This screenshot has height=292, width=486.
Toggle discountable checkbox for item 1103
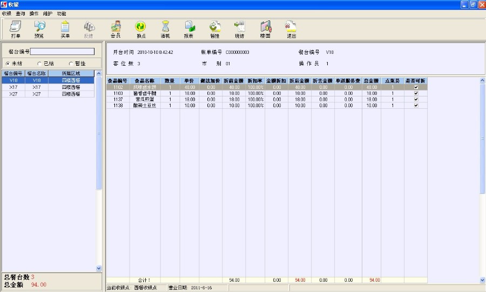[416, 93]
